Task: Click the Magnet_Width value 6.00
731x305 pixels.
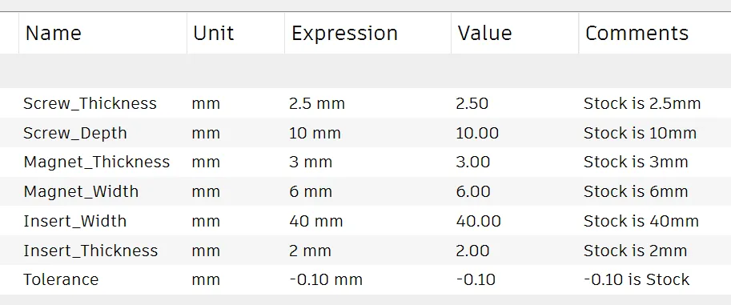Action: pos(473,191)
